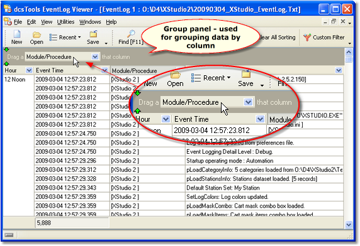Select [XStudio 2] cell in the Startup operating mode row
The height and width of the screenshot is (246, 360).
click(147, 161)
